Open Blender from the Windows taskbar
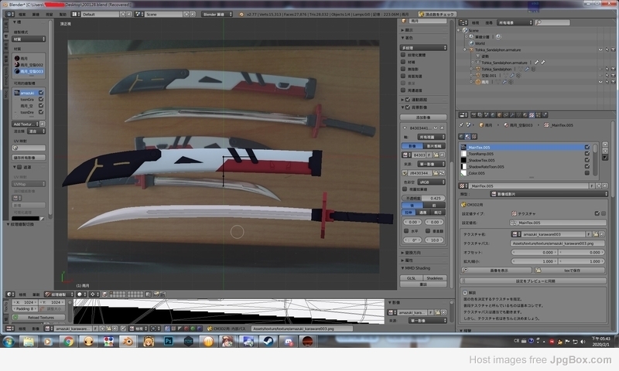This screenshot has height=371, width=619. 128,341
